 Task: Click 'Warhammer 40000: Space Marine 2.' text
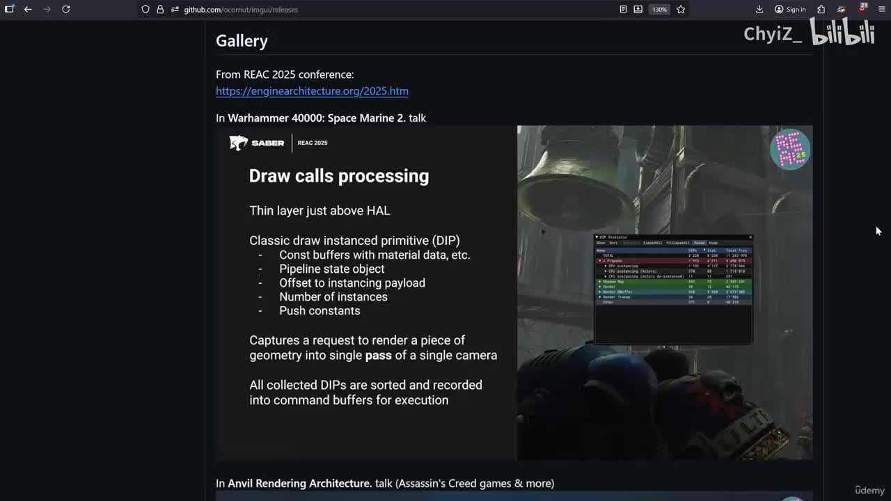[317, 118]
